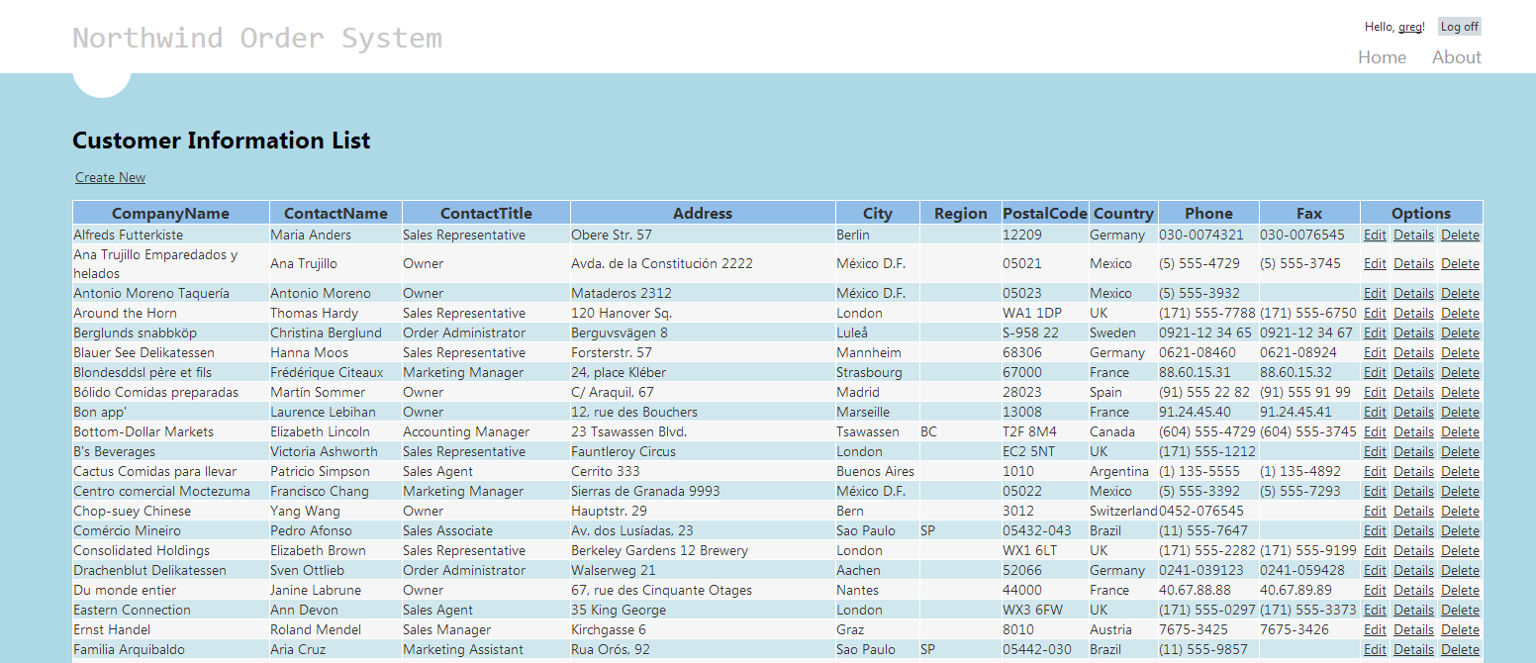Show Details for Blauer See Delikatessen
The width and height of the screenshot is (1536, 663).
click(x=1413, y=352)
